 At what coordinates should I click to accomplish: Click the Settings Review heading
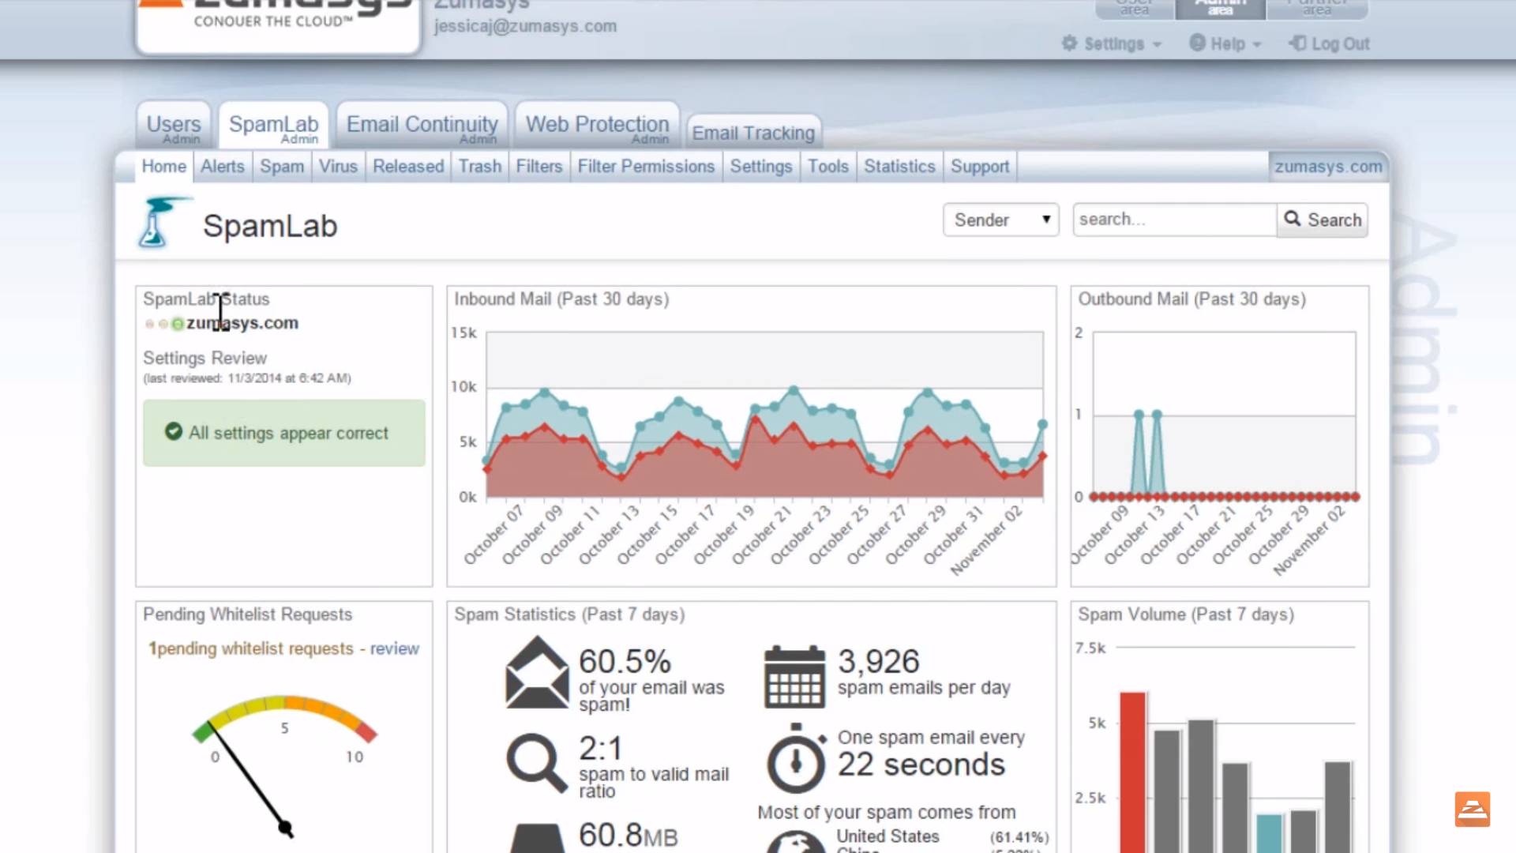tap(205, 358)
